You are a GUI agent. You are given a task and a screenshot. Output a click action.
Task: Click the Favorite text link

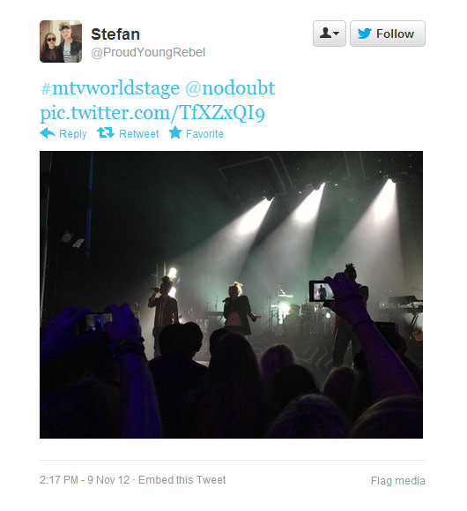click(204, 133)
